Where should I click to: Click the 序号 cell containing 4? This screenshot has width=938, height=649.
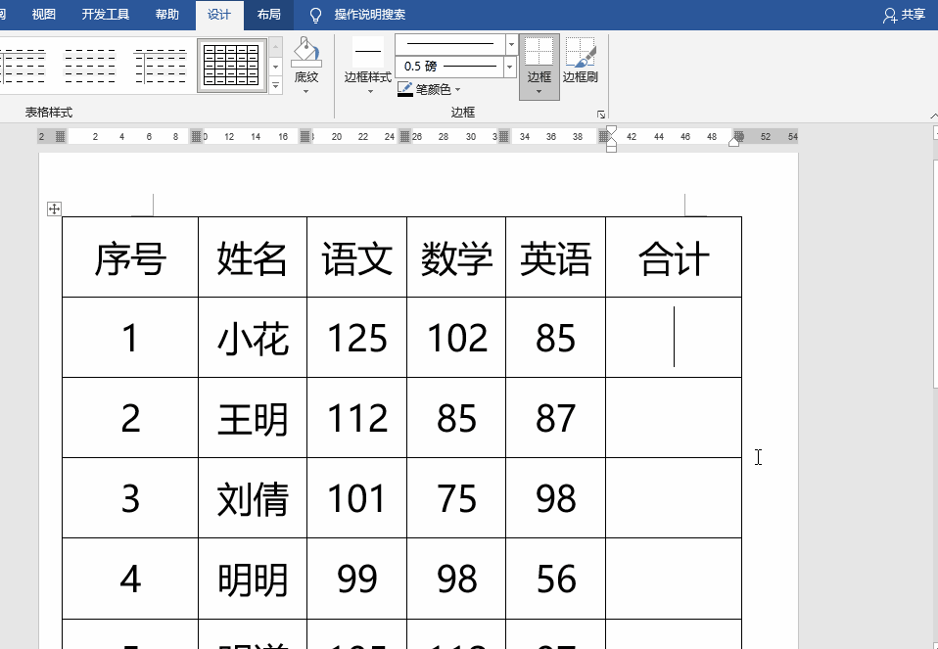pyautogui.click(x=130, y=579)
